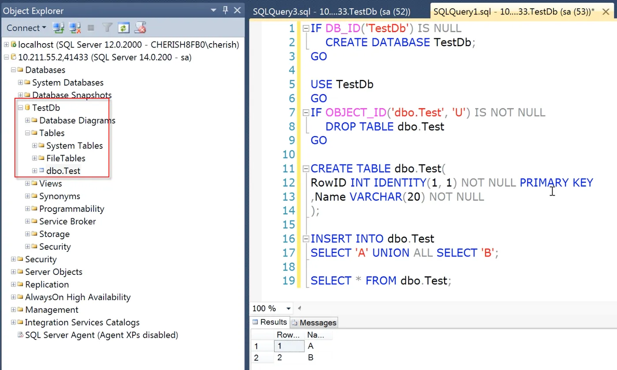Expand the dbo.Test table node
617x370 pixels.
(x=34, y=171)
